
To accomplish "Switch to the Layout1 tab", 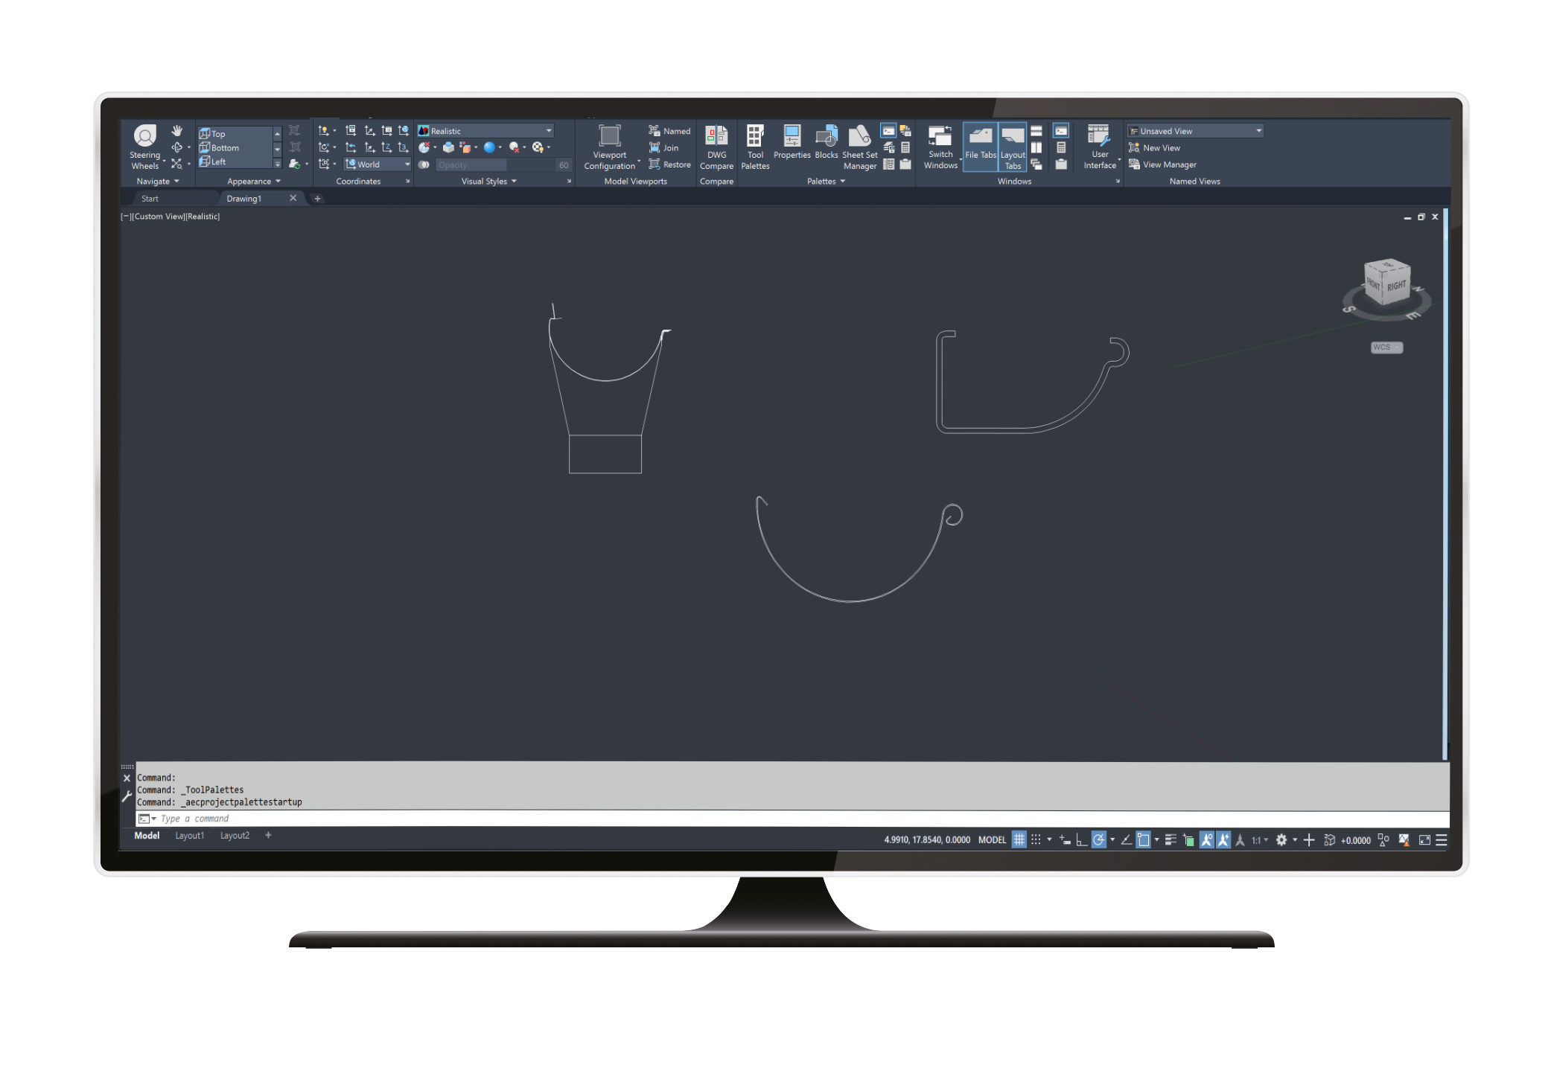I will pos(190,835).
